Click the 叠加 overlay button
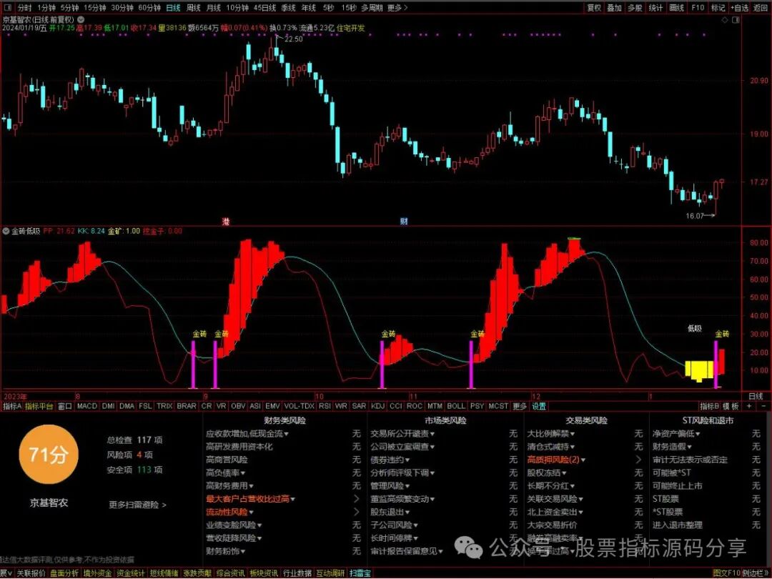 (614, 8)
